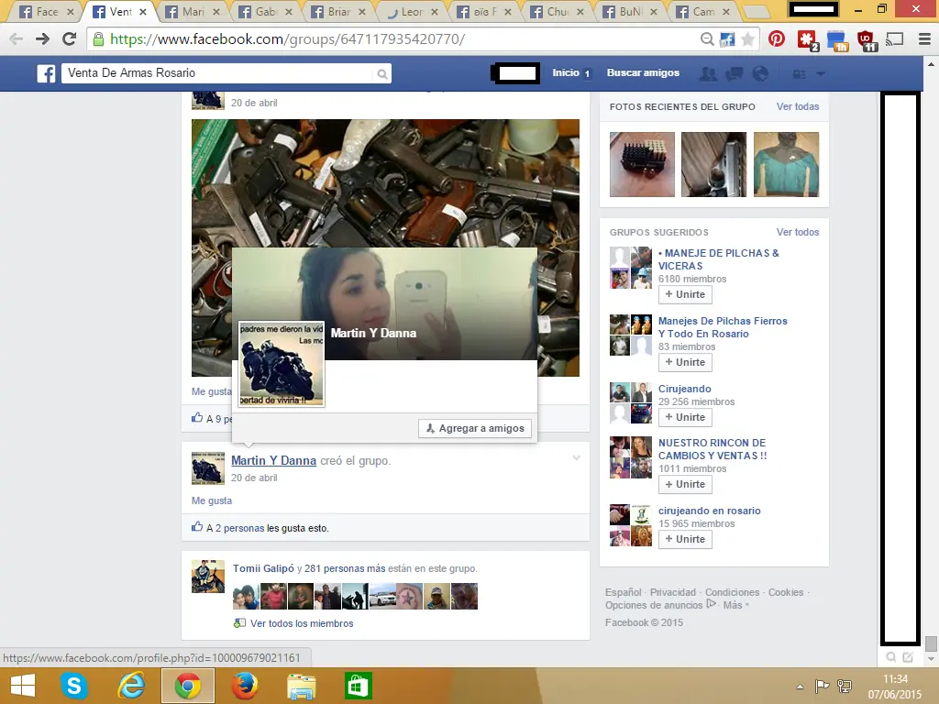
Task: Open Facebook friend requests icon
Action: tap(709, 73)
